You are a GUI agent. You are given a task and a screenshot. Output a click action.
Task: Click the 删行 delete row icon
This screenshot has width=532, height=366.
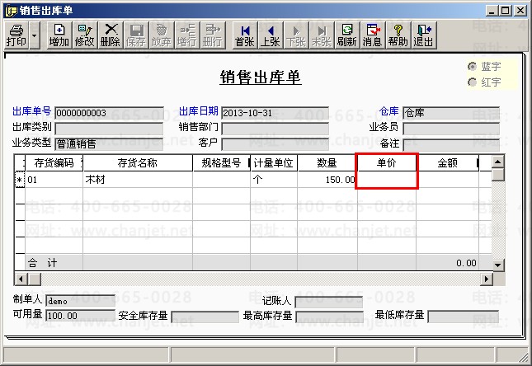click(x=213, y=35)
